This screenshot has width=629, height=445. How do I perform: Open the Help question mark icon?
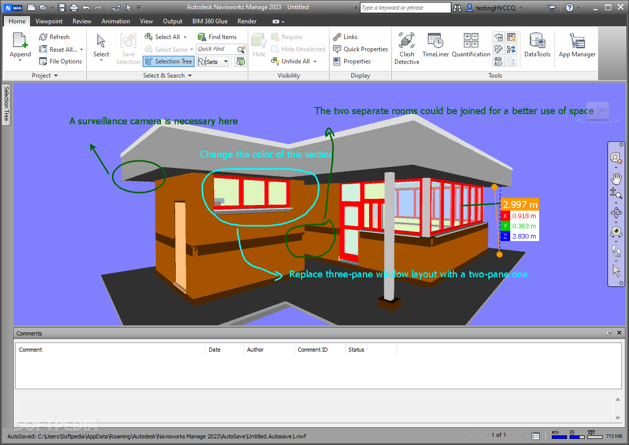(x=570, y=8)
